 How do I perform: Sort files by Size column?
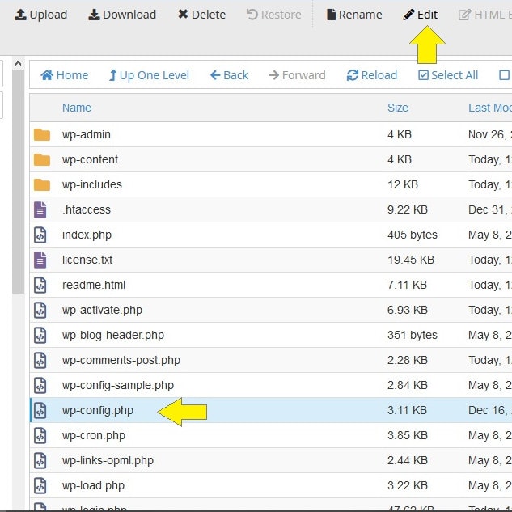pos(398,108)
